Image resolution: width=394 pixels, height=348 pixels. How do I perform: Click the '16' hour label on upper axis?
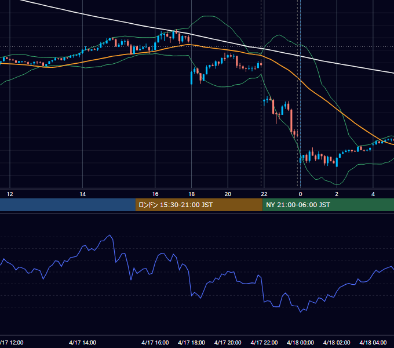[x=155, y=194]
